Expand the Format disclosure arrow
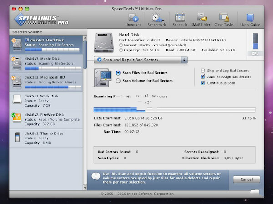273x204 pixels. pyautogui.click(x=121, y=46)
